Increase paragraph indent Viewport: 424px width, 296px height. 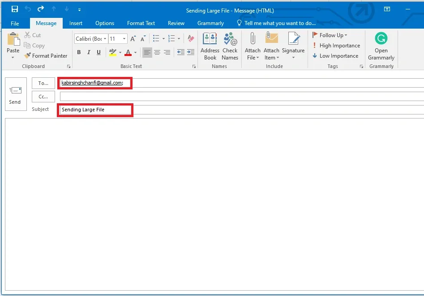pyautogui.click(x=191, y=52)
